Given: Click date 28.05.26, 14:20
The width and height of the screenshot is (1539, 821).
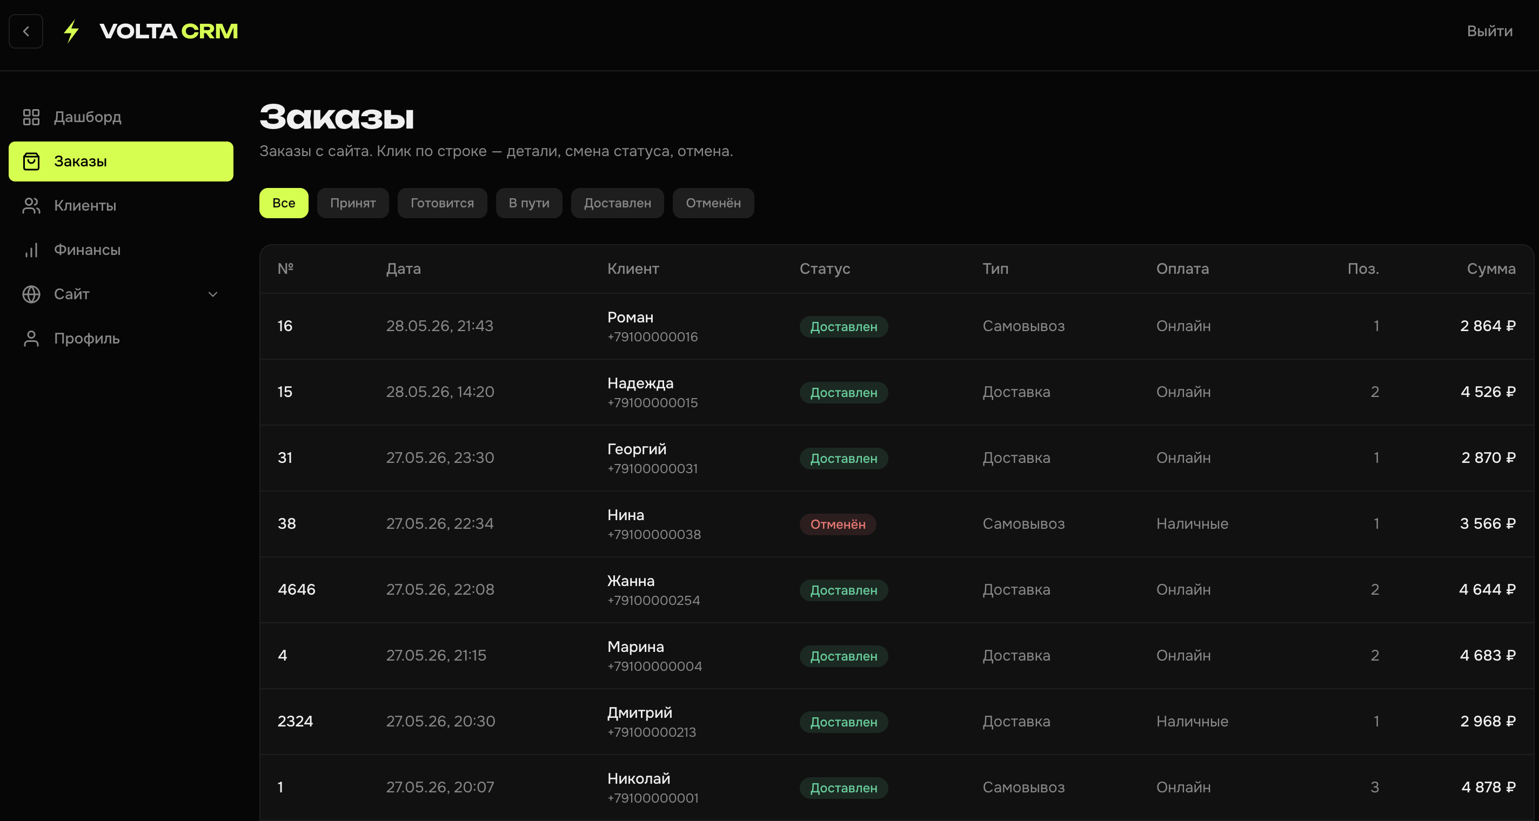Looking at the screenshot, I should coord(440,392).
